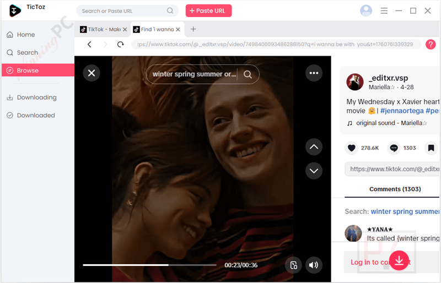Viewport: 441px width, 283px height.
Task: Click the search icon inside video search box
Action: coord(248,74)
